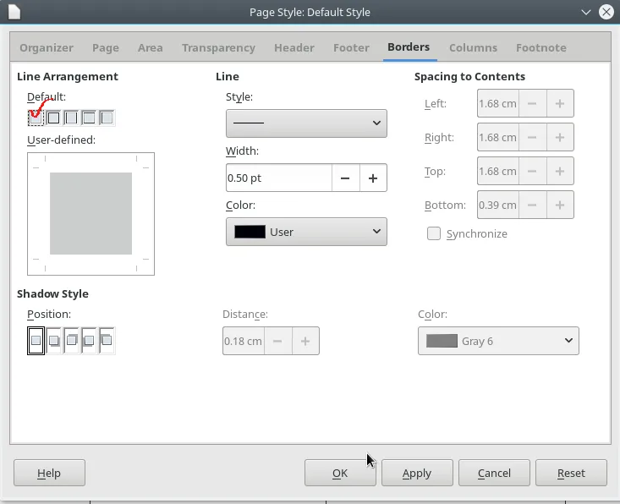Open the line Color dropdown showing User
The width and height of the screenshot is (620, 504).
click(306, 232)
